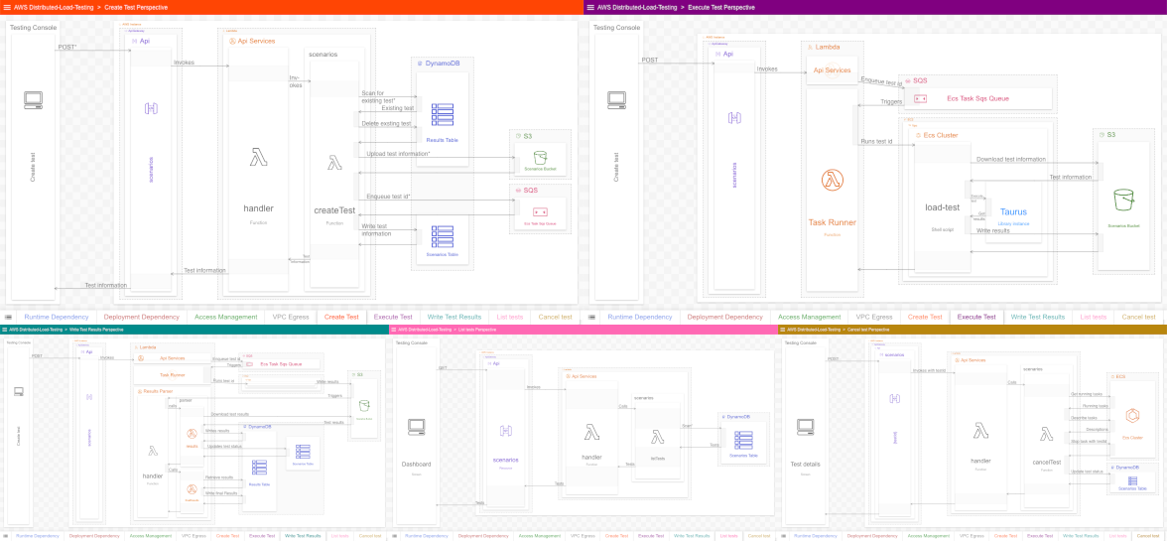Open VPC Egress tab in Execute Test panel
This screenshot has height=541, width=1167.
pyautogui.click(x=873, y=317)
